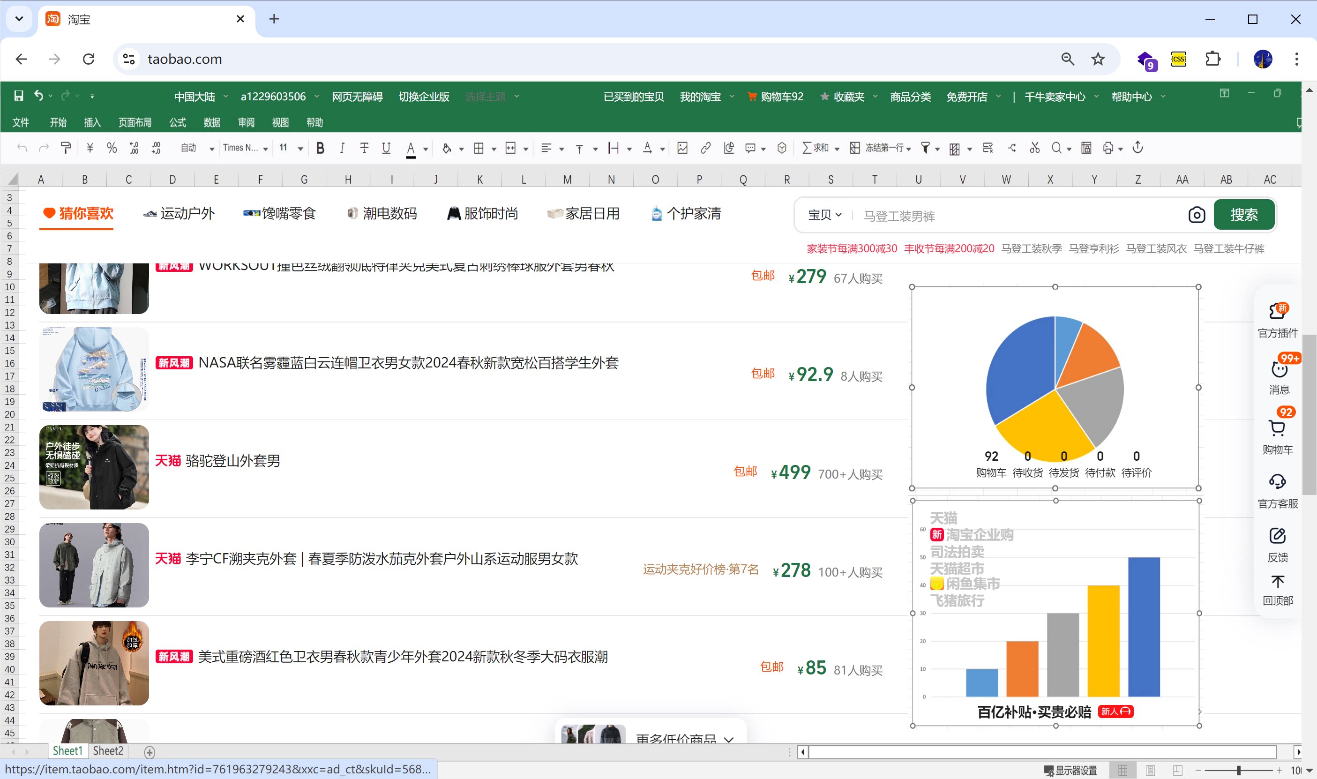Open the 页面布局 menu tab

[135, 122]
